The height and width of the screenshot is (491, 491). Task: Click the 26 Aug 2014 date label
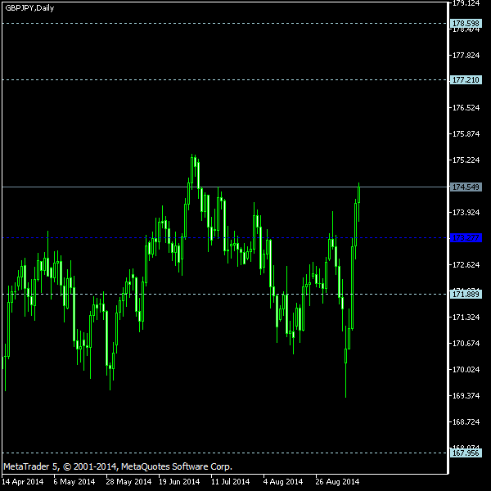337,482
